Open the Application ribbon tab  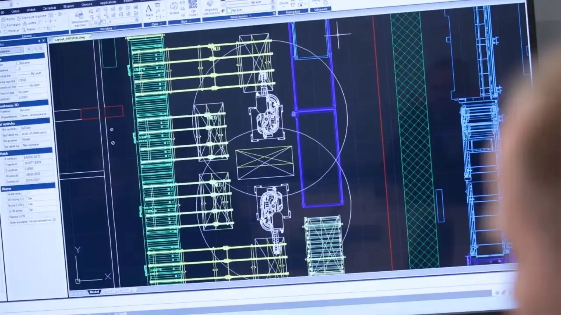(x=108, y=3)
